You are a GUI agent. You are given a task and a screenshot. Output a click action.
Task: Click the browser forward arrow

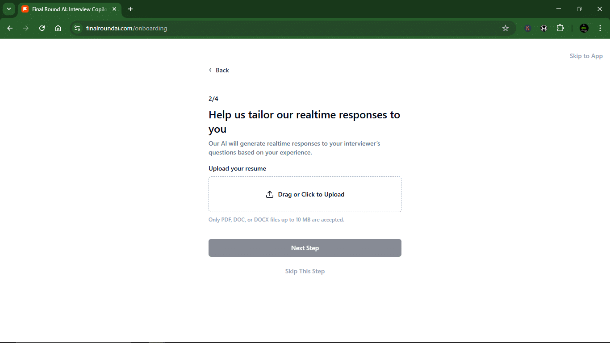(x=26, y=28)
